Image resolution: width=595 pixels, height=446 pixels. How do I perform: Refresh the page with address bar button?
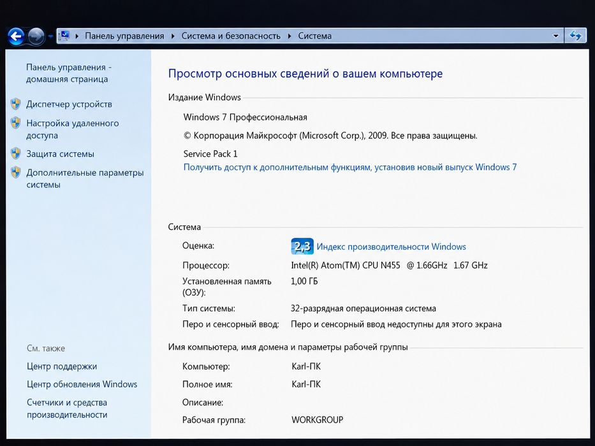pos(575,36)
